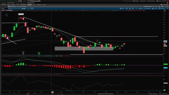Open Setup menu
169x95 pixels.
pyautogui.click(x=159, y=1)
